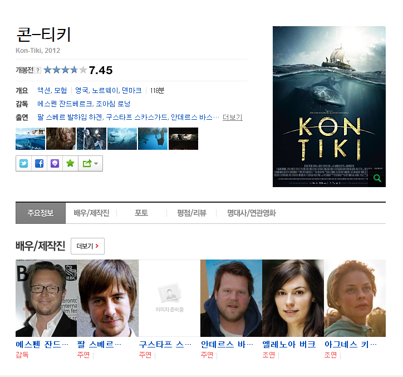
Task: Switch to the 배우/제작진 tab
Action: 91,213
